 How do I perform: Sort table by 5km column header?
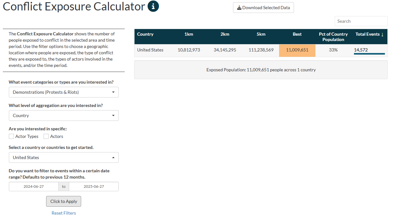(261, 34)
